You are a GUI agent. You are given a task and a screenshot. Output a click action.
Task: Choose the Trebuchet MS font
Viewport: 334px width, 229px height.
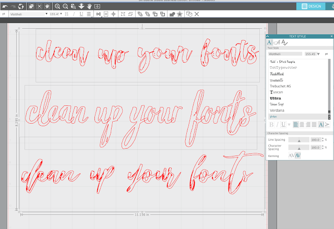tap(280, 86)
